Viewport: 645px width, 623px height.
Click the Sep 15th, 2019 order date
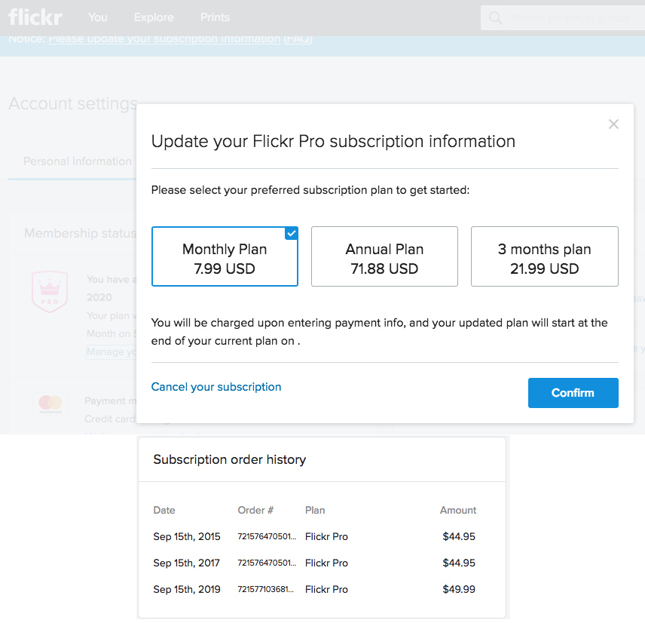[187, 589]
